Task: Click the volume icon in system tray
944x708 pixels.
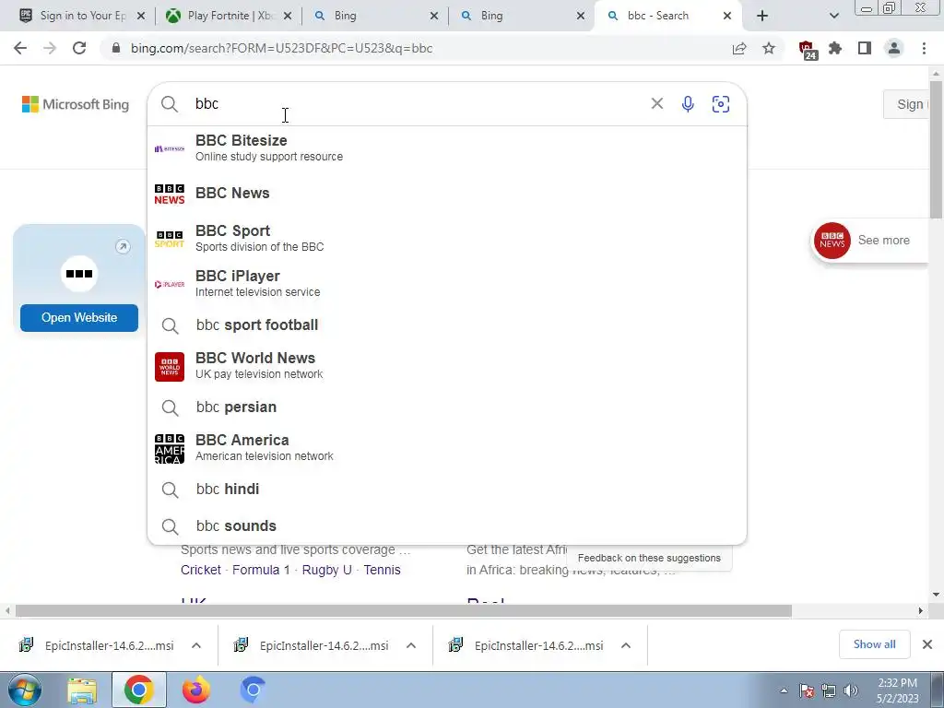Action: (851, 690)
